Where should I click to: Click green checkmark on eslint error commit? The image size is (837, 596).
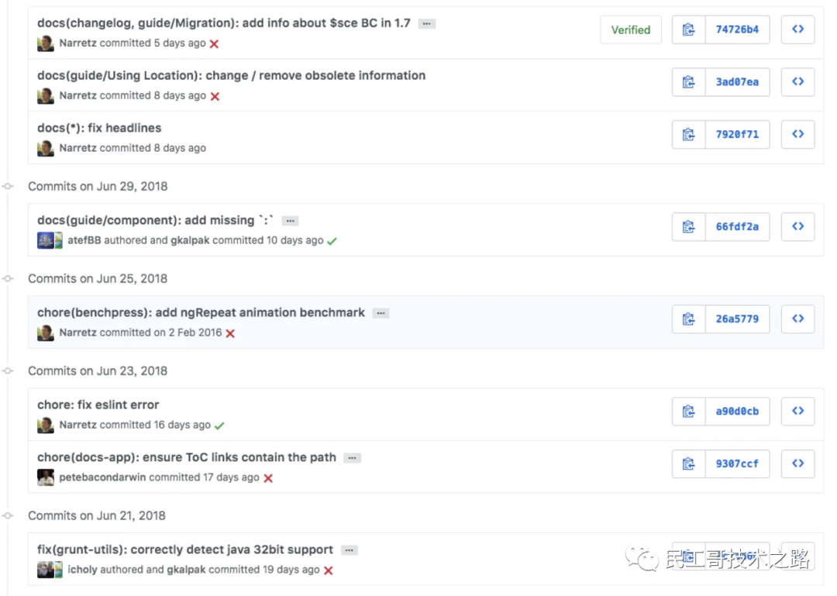pyautogui.click(x=219, y=425)
